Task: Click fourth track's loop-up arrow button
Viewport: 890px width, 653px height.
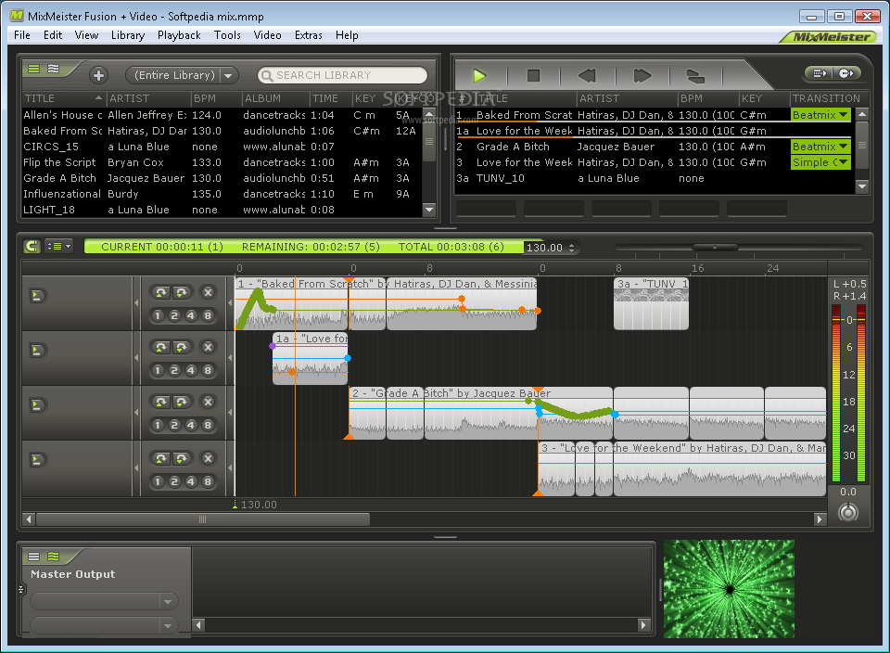Action: pyautogui.click(x=161, y=458)
